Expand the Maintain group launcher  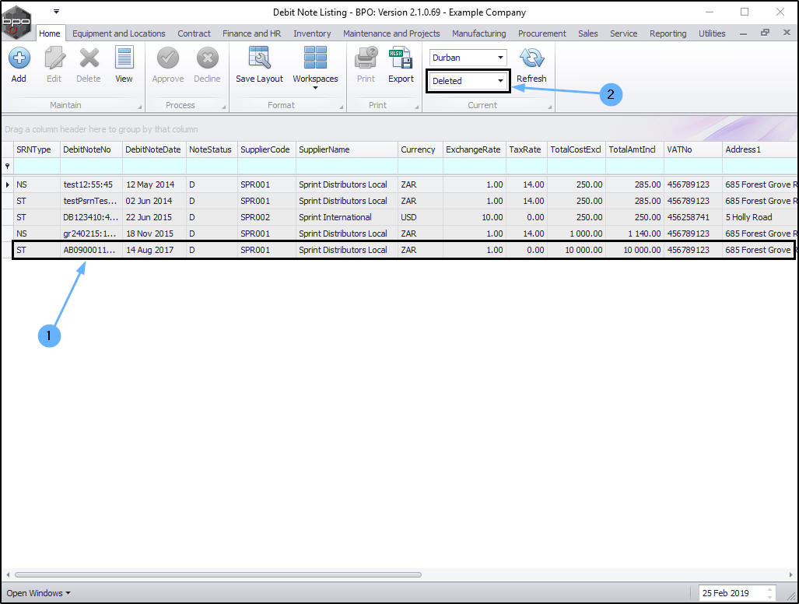pyautogui.click(x=139, y=107)
